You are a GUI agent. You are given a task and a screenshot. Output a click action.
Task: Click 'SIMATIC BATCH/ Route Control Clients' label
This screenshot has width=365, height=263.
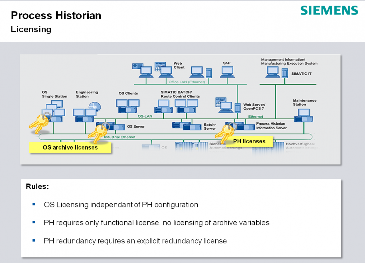tap(180, 94)
